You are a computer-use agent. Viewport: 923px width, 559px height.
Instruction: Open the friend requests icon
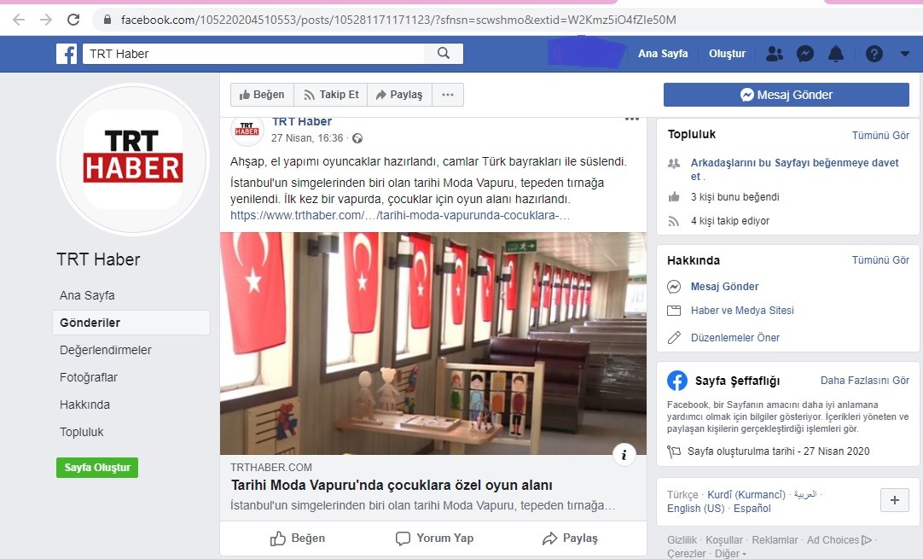pos(774,54)
